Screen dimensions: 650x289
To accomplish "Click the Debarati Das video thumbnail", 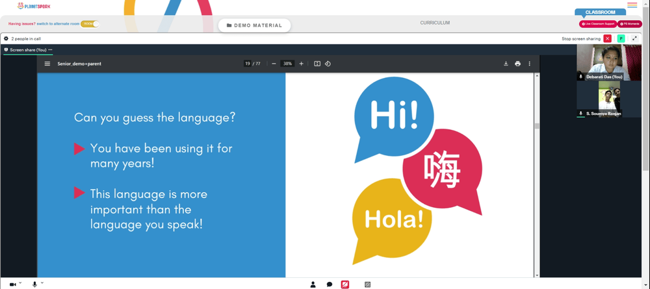I will (x=609, y=62).
